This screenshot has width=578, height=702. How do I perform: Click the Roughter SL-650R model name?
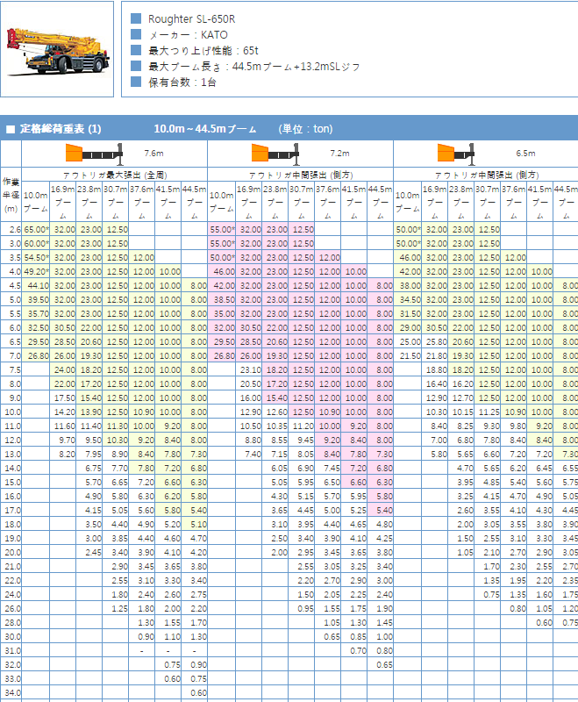pyautogui.click(x=191, y=19)
